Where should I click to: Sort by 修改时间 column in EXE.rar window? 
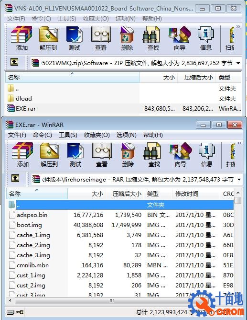tap(196, 194)
